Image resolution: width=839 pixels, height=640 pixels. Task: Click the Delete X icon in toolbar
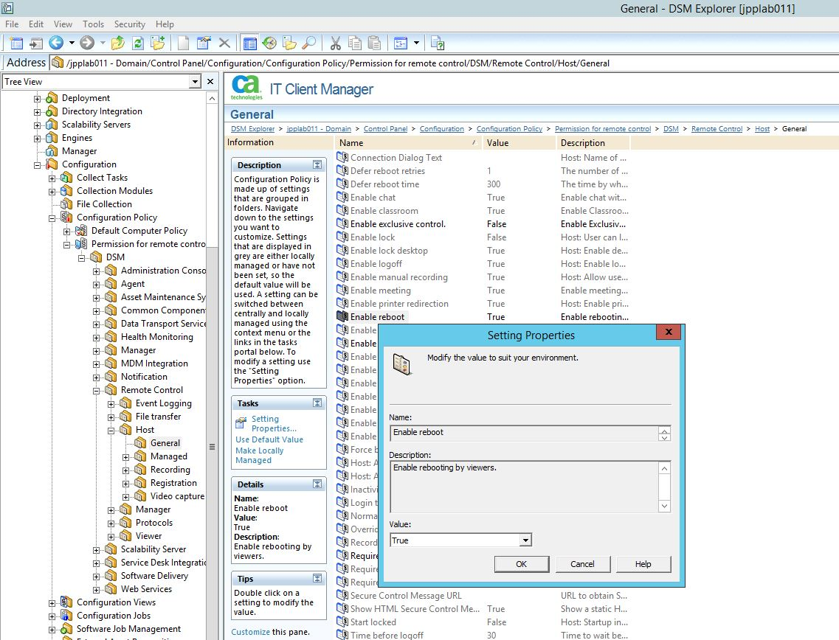coord(224,44)
